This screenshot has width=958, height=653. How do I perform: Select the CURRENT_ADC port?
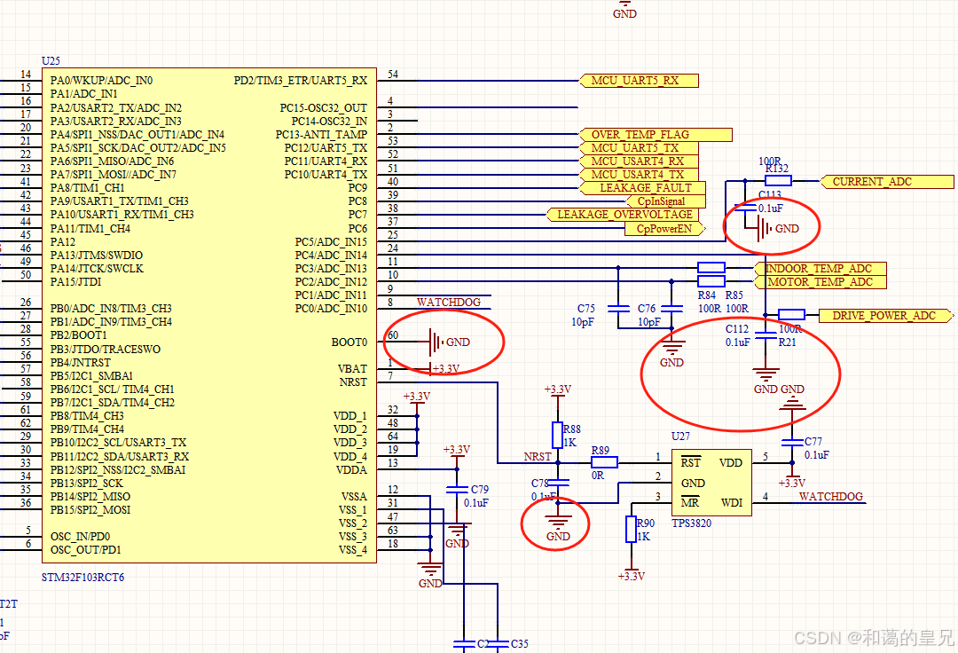click(886, 181)
